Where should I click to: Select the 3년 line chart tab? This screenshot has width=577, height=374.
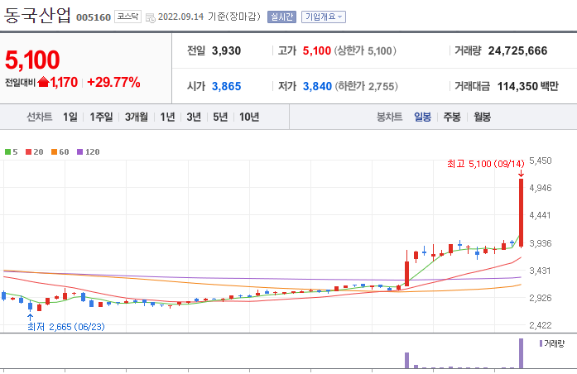[194, 117]
